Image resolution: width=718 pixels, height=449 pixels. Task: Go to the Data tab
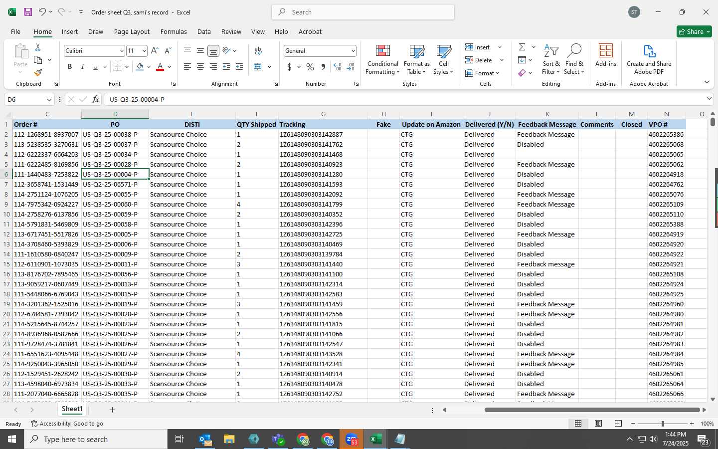pos(204,31)
